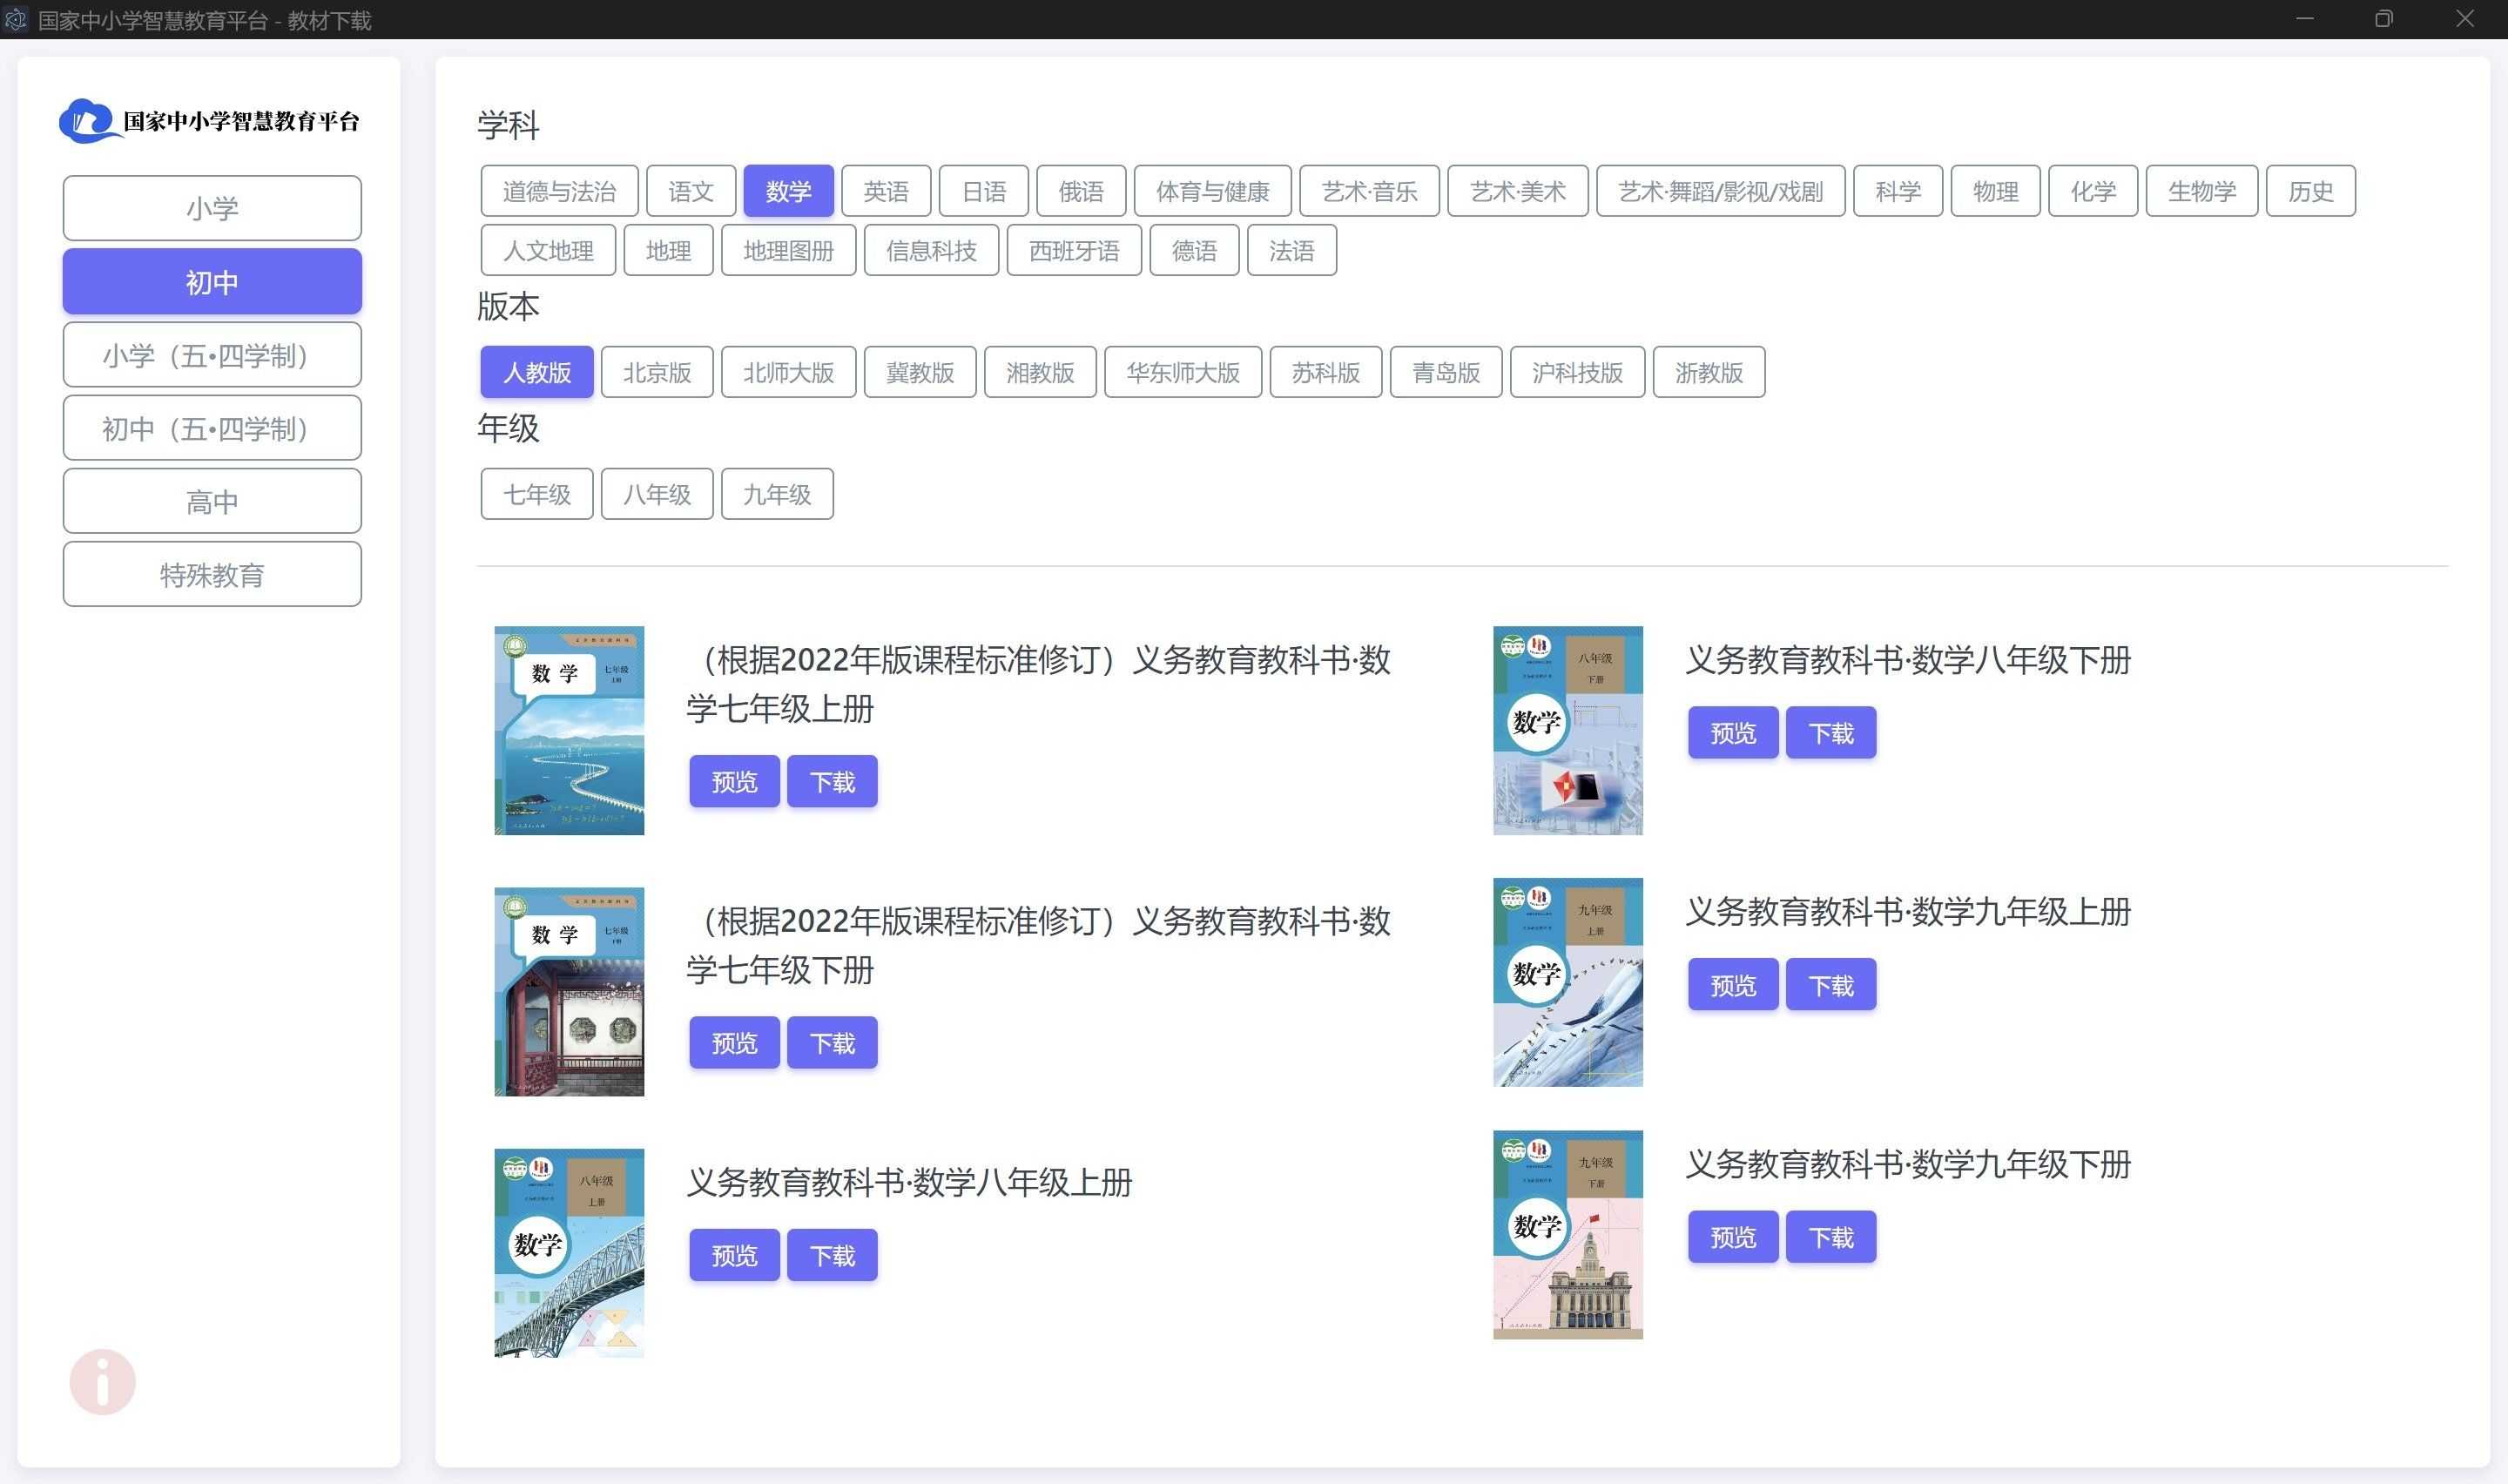The image size is (2508, 1484).
Task: Open the 特殊教育 category
Action: (x=212, y=574)
